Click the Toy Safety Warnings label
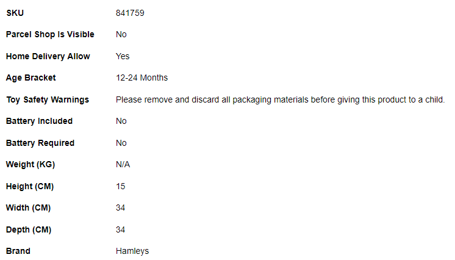The image size is (455, 260). click(x=48, y=99)
